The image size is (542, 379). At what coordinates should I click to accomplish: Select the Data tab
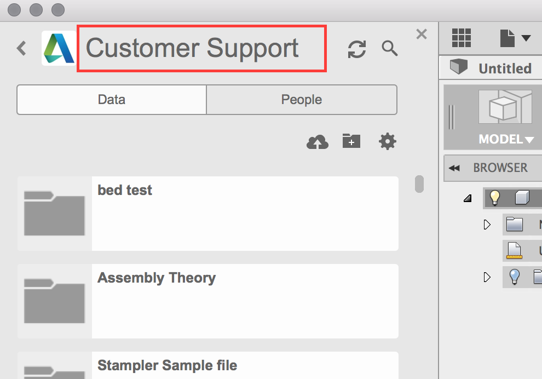point(111,100)
